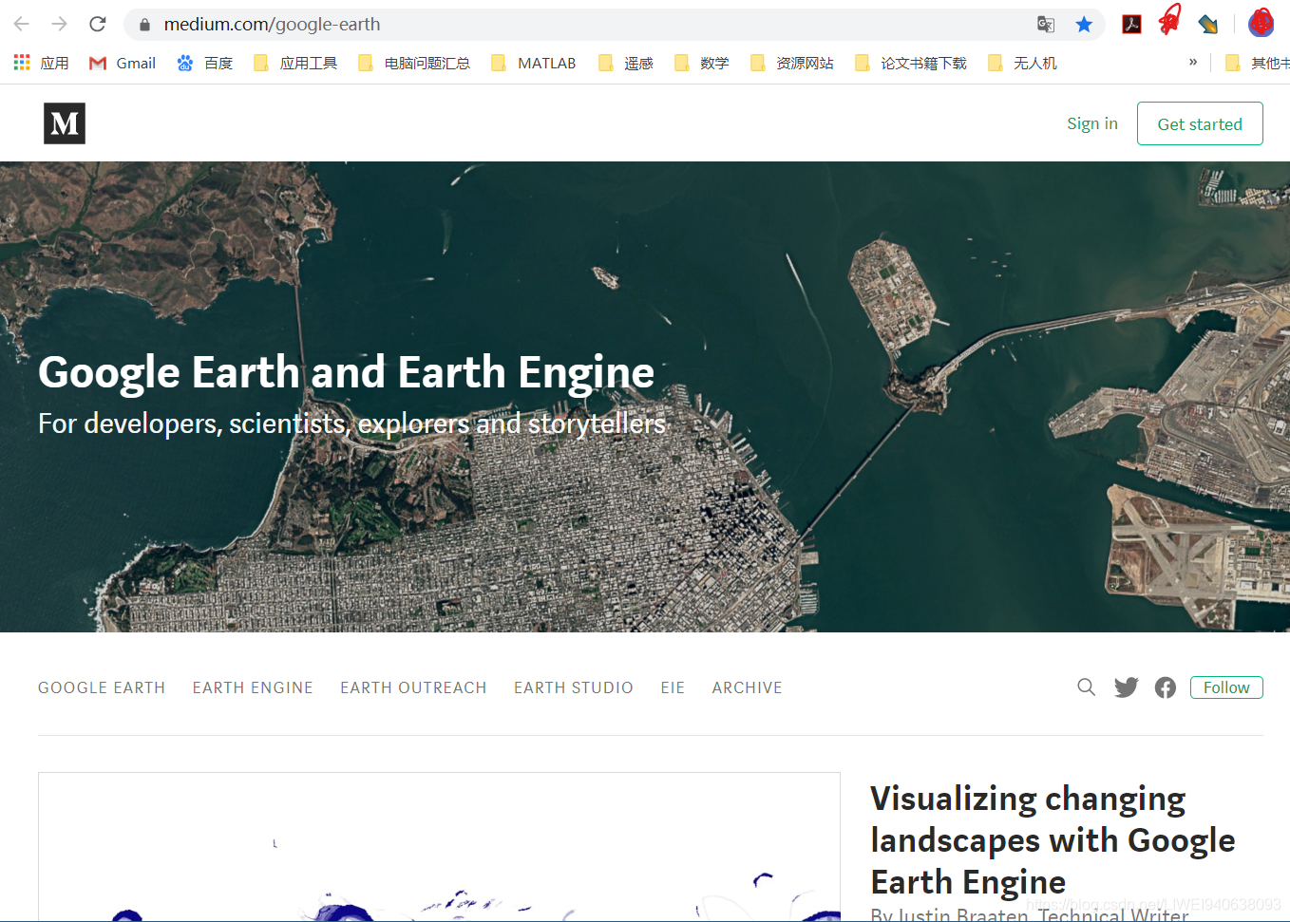The width and height of the screenshot is (1290, 922).
Task: Open the EARTH ENGINE tab
Action: tap(253, 687)
